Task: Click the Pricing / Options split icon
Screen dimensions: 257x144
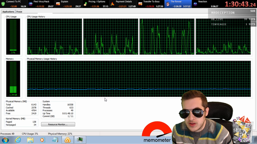Action: 85,4
